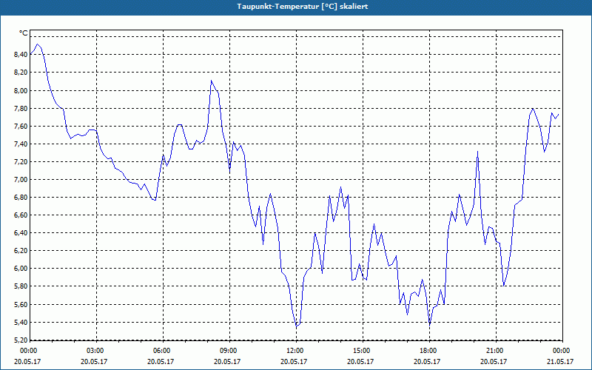
Task: Click the °C unit label on the y-axis
Action: [x=24, y=33]
